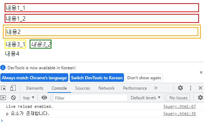
Task: Click the italic 내용3_2 green-bordered span
Action: tap(41, 44)
